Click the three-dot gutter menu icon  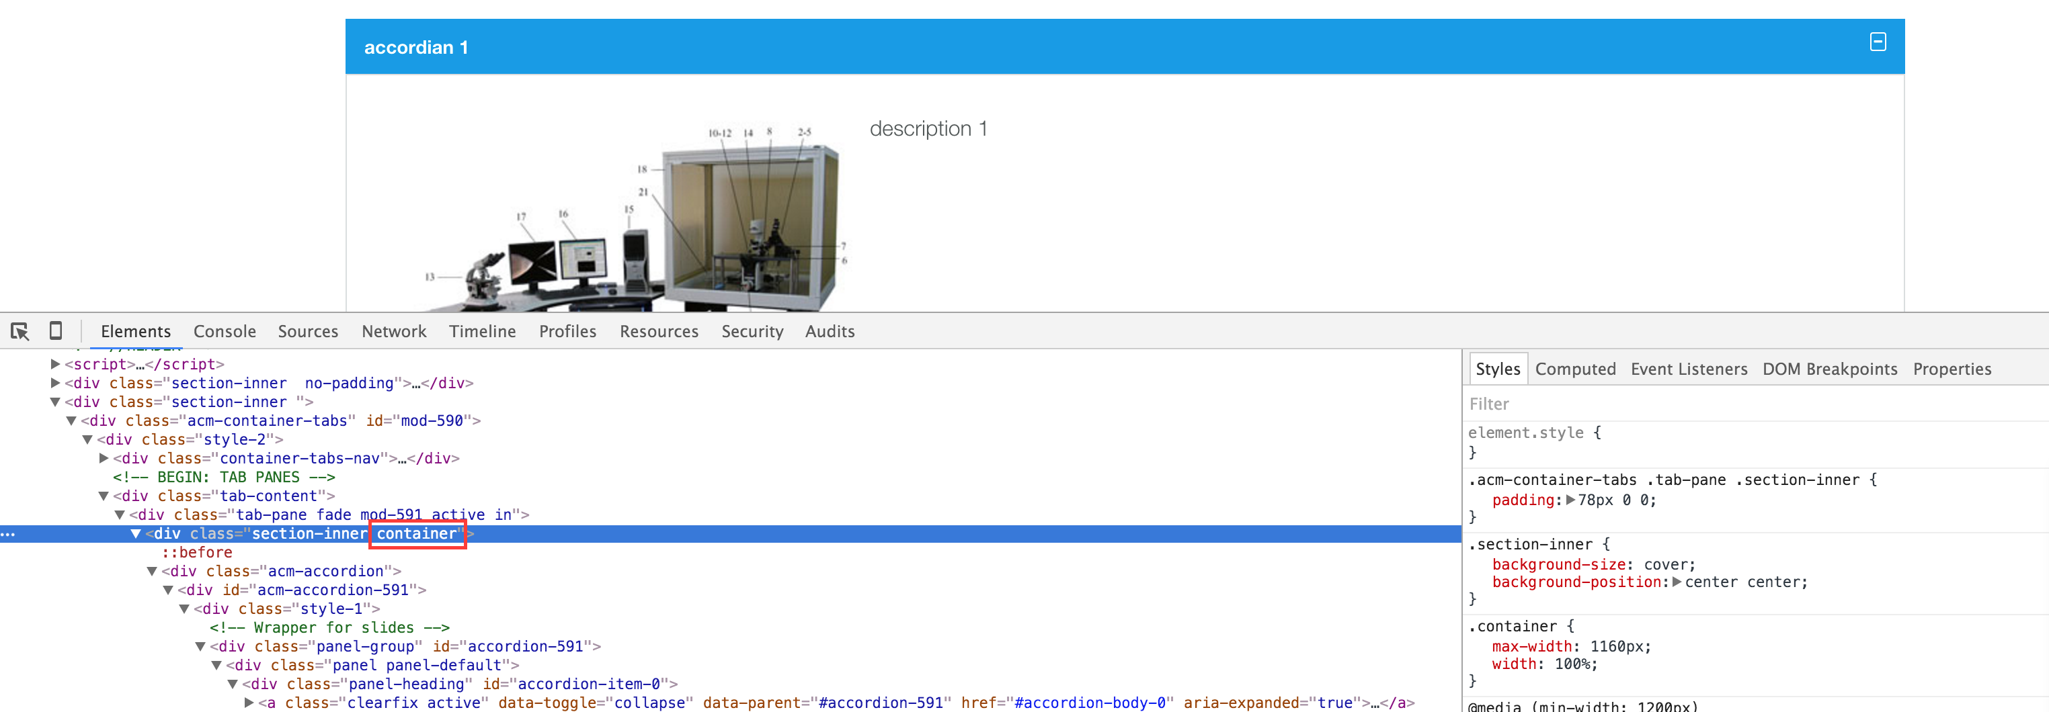8,534
